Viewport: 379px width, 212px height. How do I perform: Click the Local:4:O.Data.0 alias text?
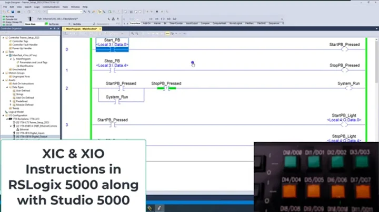[x=344, y=120]
